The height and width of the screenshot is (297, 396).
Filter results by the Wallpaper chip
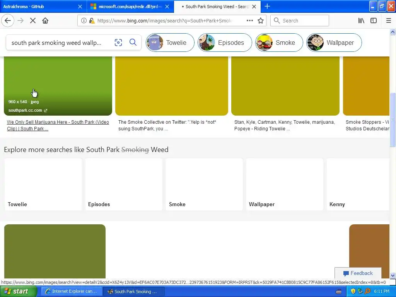(334, 43)
